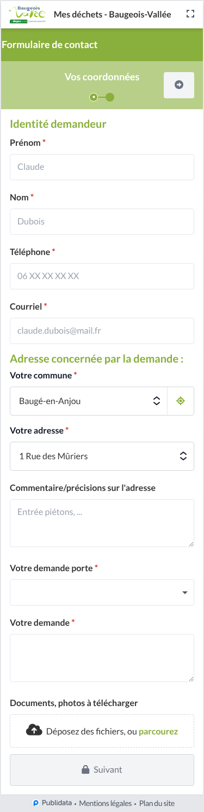Click the cloud upload icon

(34, 730)
